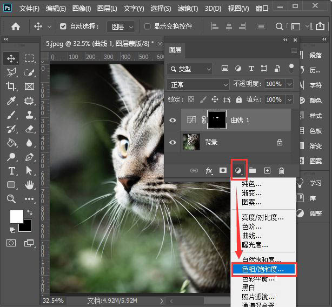Select the Background layer thumbnail

point(191,143)
